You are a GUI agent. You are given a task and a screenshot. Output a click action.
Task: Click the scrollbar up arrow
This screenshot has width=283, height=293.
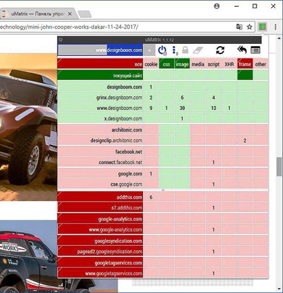tap(279, 38)
